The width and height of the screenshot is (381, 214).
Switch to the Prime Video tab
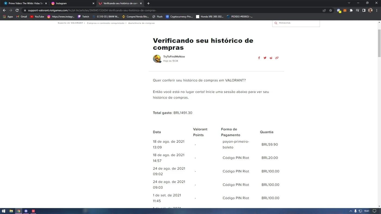tap(25, 3)
